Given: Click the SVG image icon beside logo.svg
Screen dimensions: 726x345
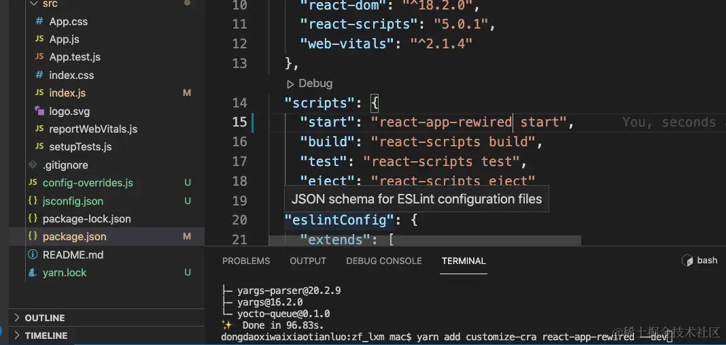Looking at the screenshot, I should (40, 111).
